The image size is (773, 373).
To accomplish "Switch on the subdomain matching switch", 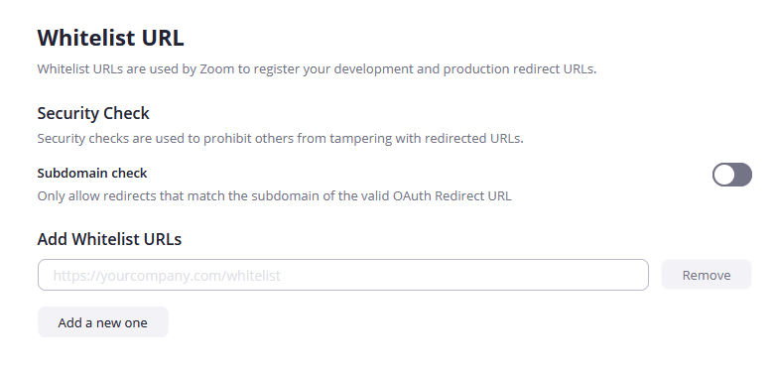I will [731, 175].
